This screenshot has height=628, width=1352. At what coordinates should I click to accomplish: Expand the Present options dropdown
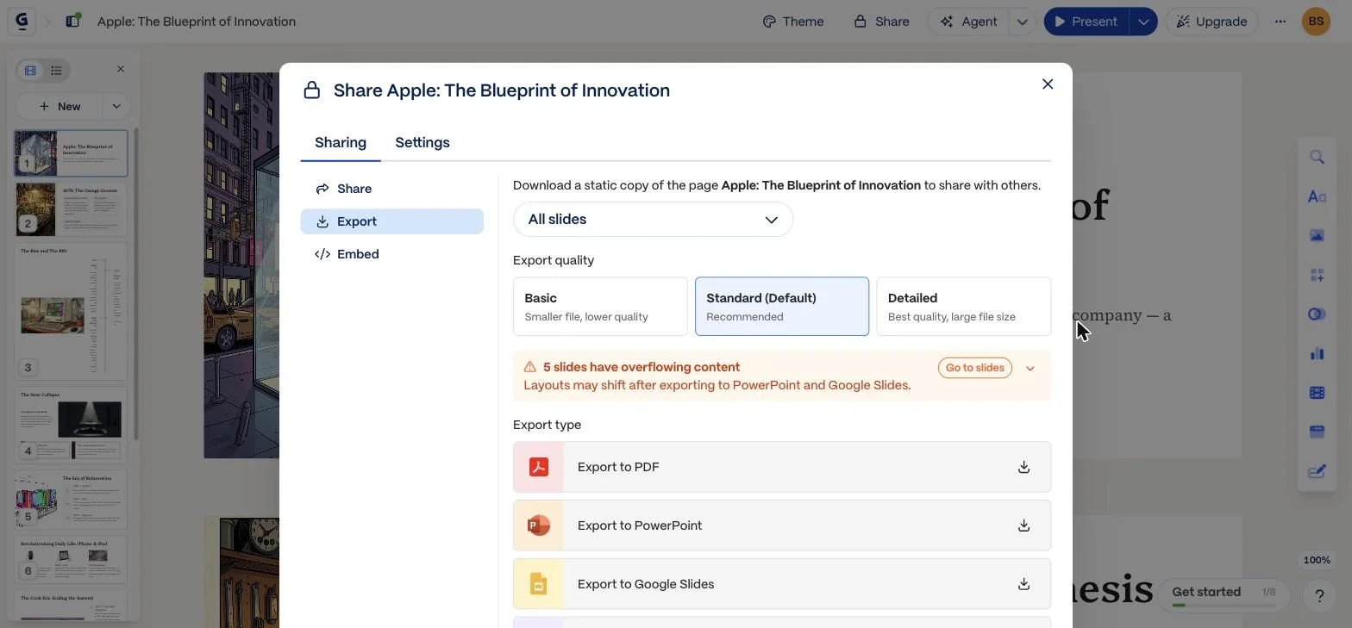(x=1143, y=22)
